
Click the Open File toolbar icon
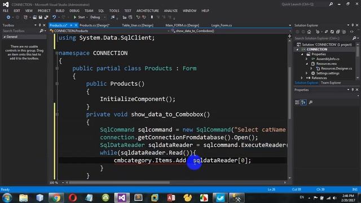click(x=34, y=17)
